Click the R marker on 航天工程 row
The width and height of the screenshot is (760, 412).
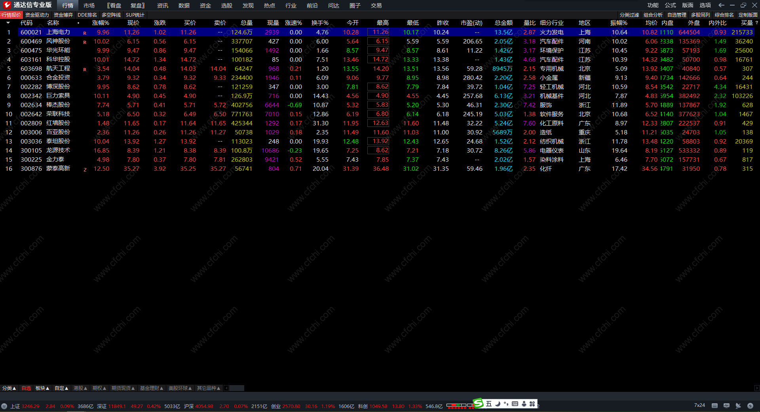tap(85, 69)
